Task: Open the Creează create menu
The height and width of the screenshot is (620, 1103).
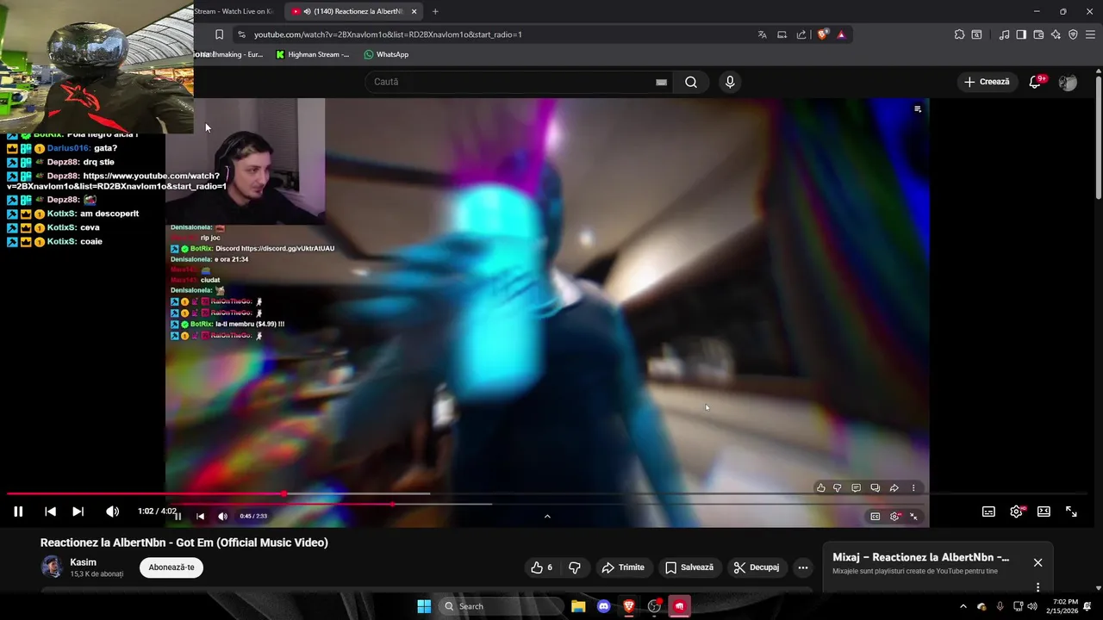Action: click(x=987, y=82)
